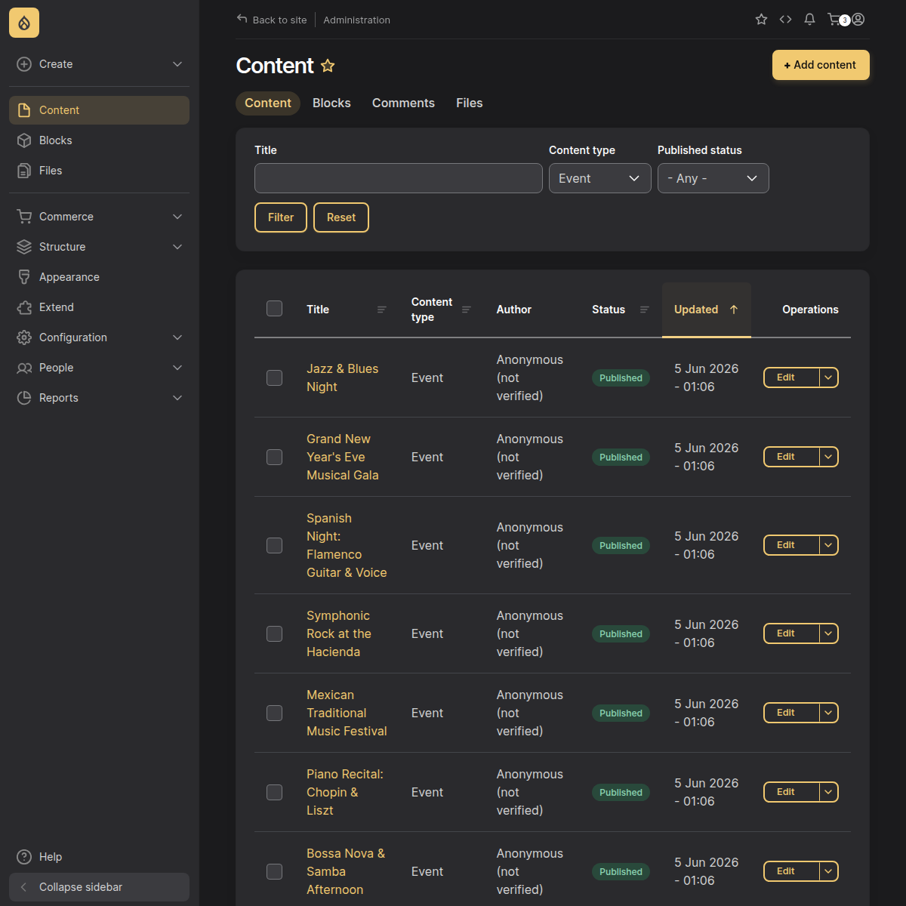Image resolution: width=906 pixels, height=906 pixels.
Task: Open the shortcuts star icon in top bar
Action: [761, 20]
